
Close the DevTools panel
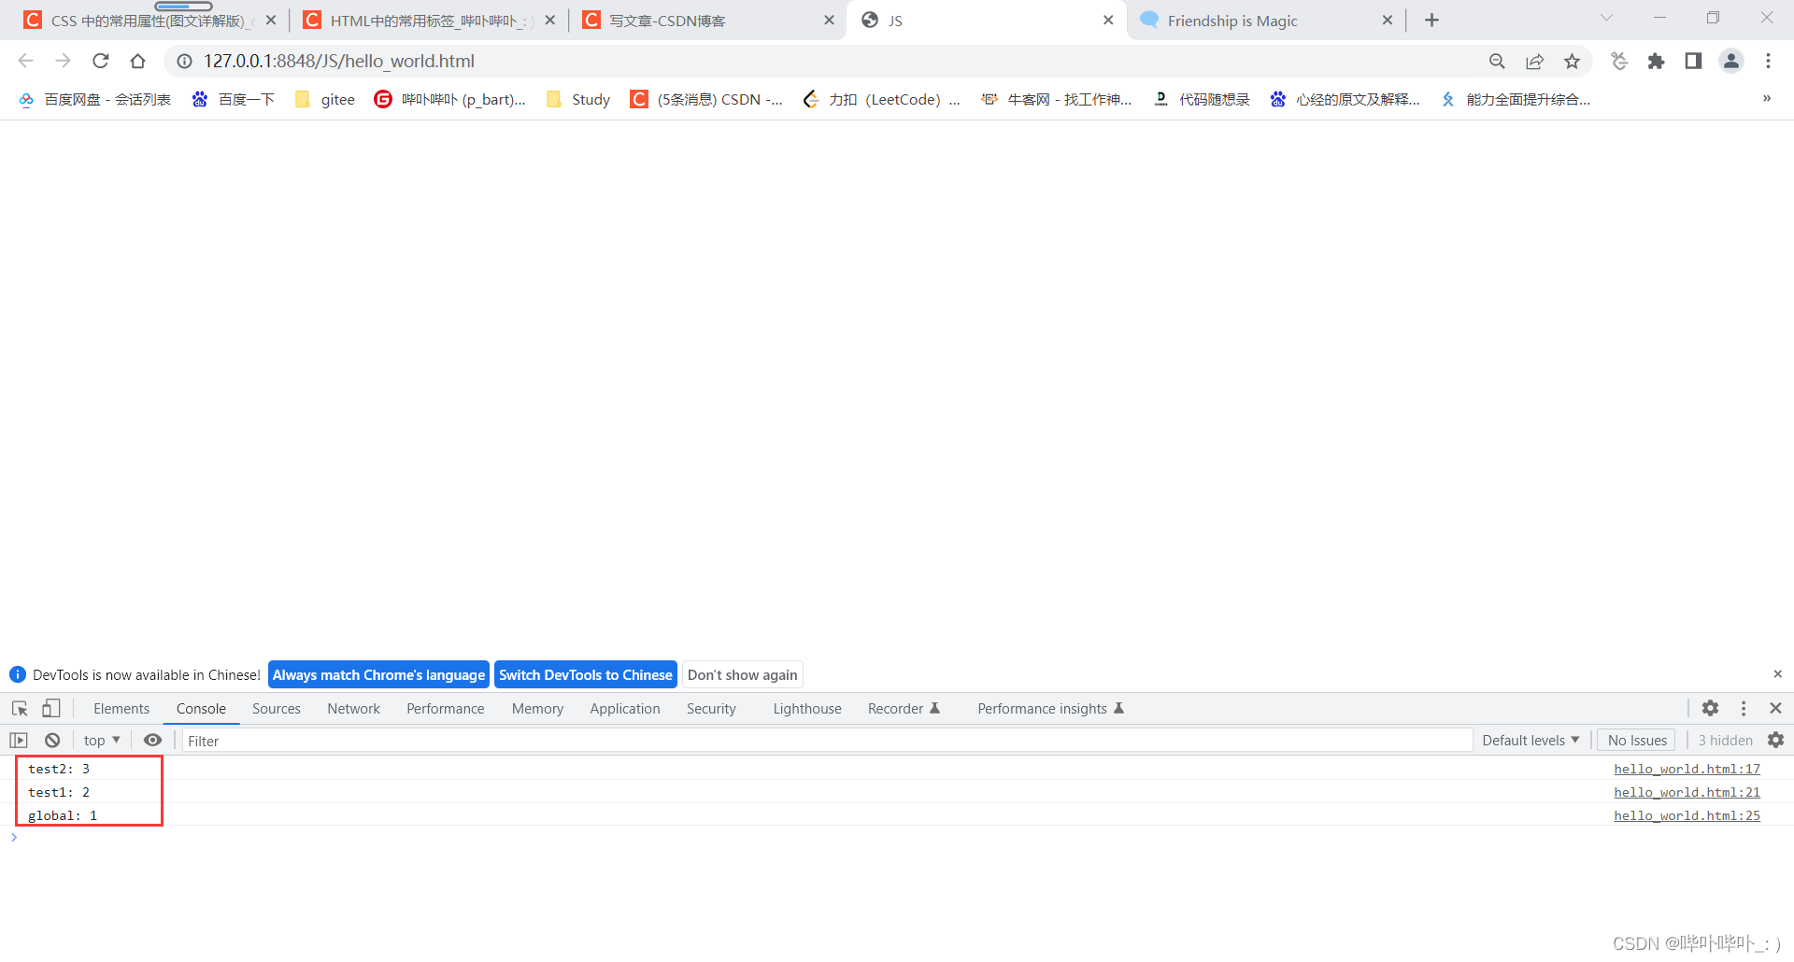coord(1775,708)
